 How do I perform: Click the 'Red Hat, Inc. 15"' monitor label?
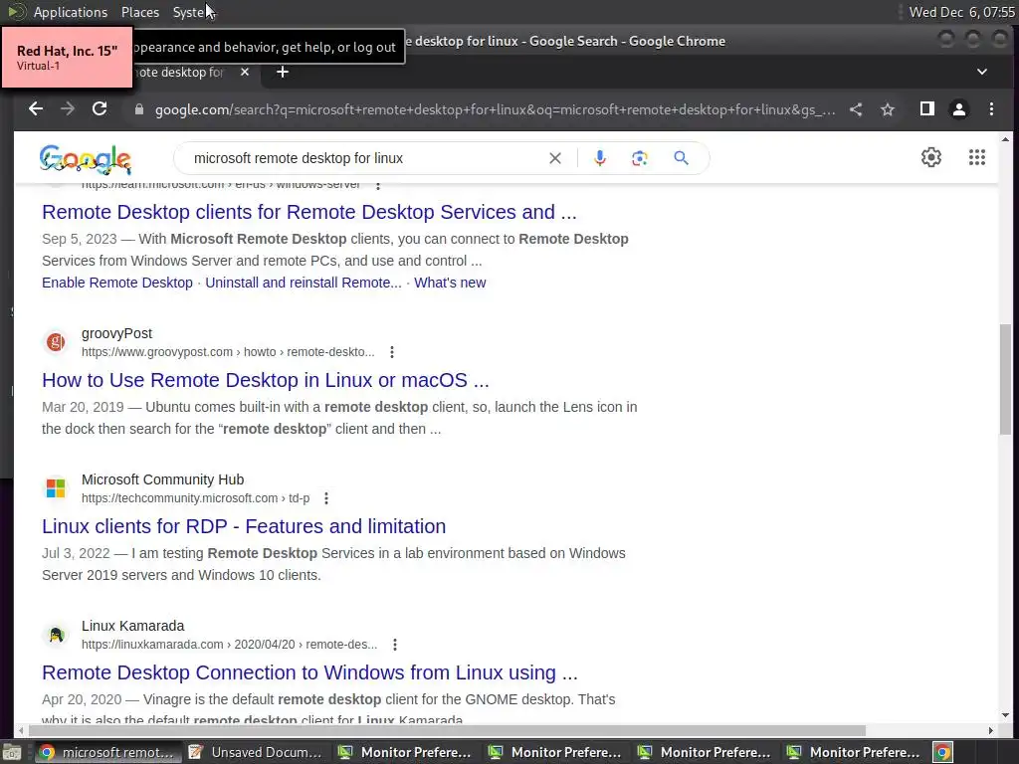67,51
